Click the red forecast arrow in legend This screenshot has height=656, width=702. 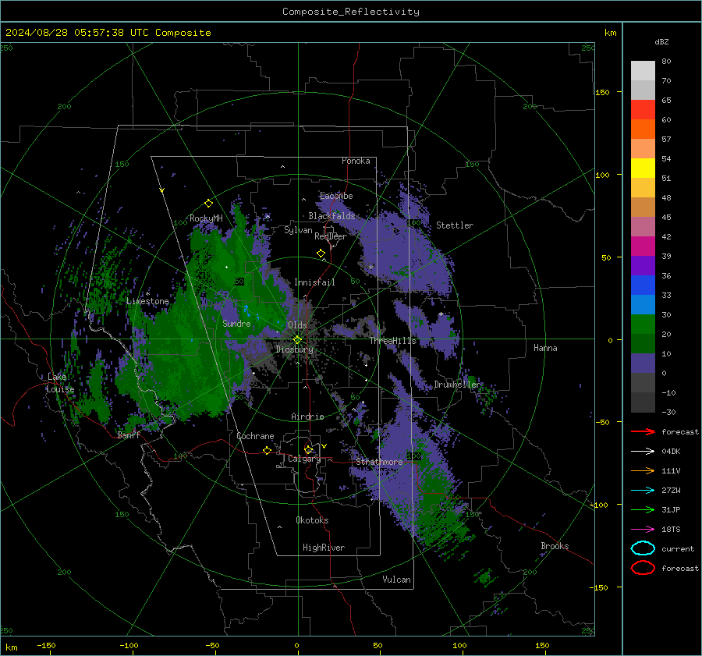(643, 431)
